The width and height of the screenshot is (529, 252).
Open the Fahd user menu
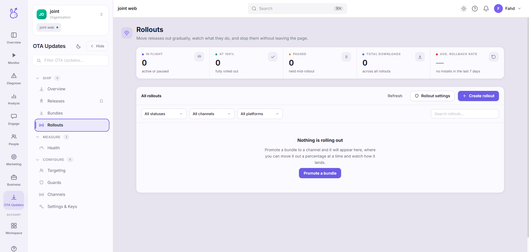click(x=508, y=9)
